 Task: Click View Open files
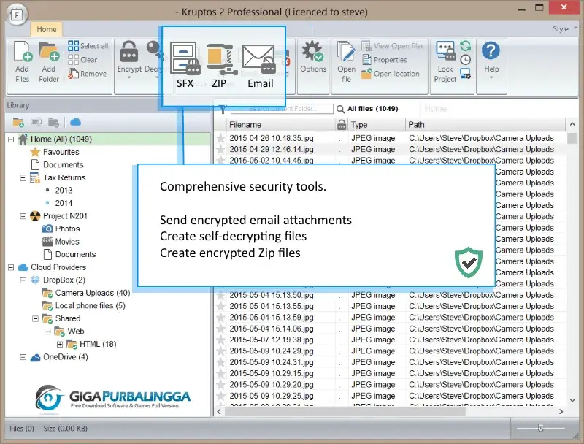(393, 46)
